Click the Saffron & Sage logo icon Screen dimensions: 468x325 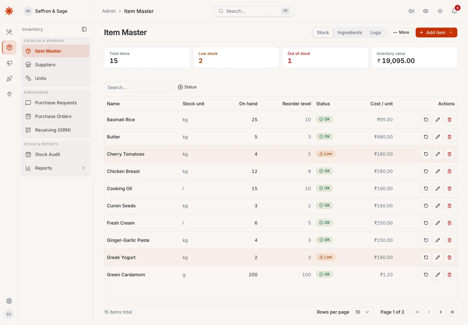[9, 11]
